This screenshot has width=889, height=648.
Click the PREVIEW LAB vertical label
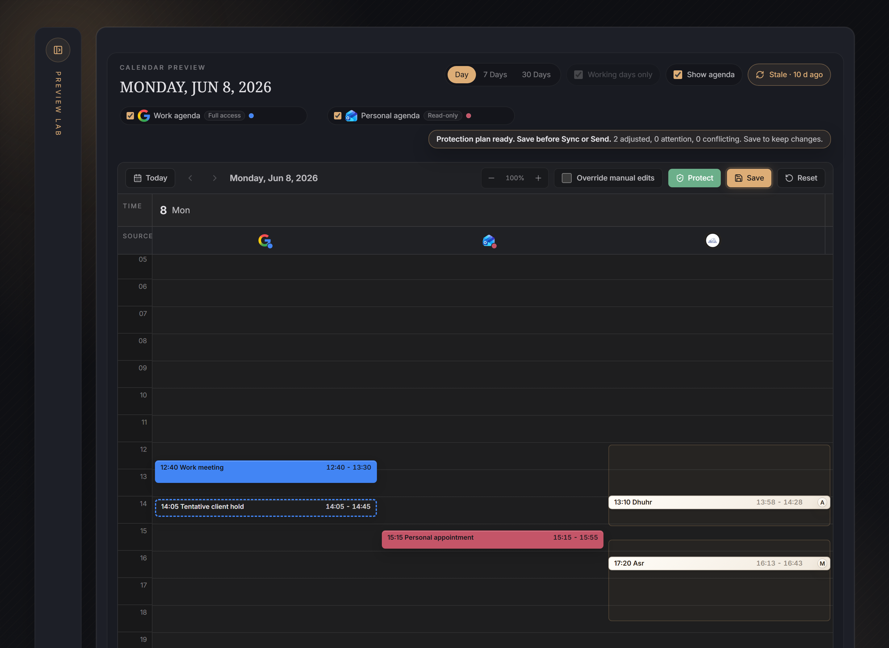[x=58, y=104]
